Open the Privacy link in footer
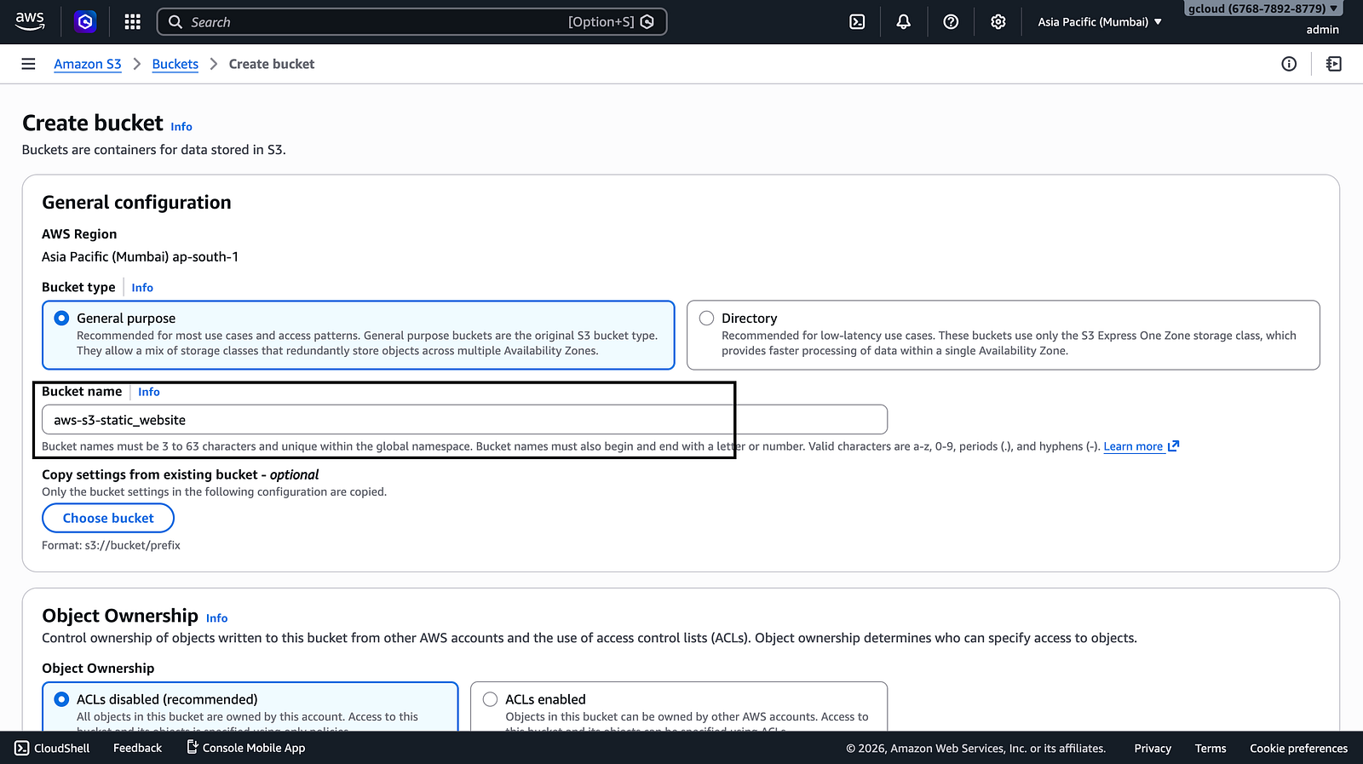 click(x=1153, y=748)
